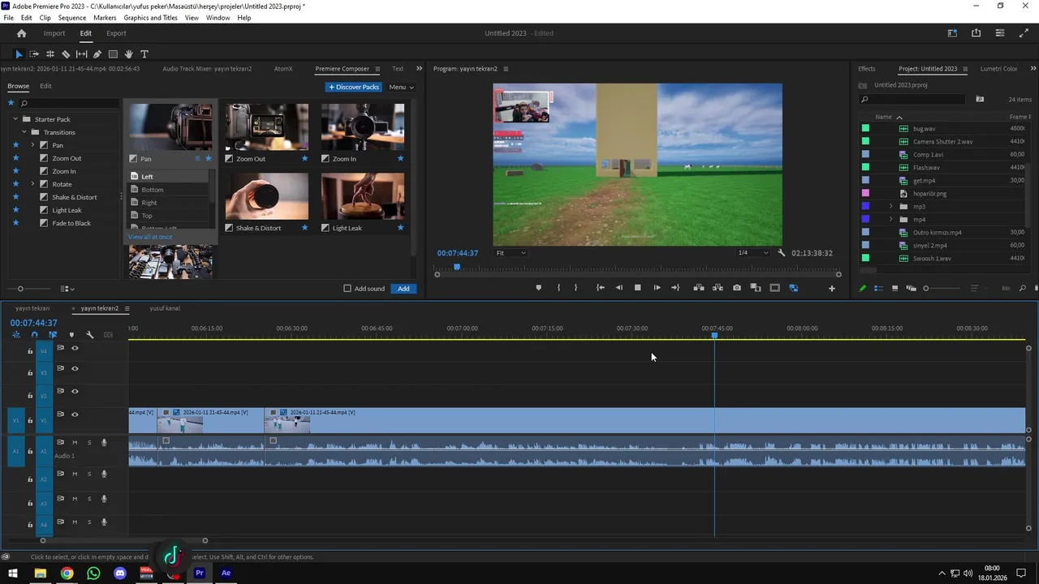Enable the Add sound checkbox

[x=347, y=289]
